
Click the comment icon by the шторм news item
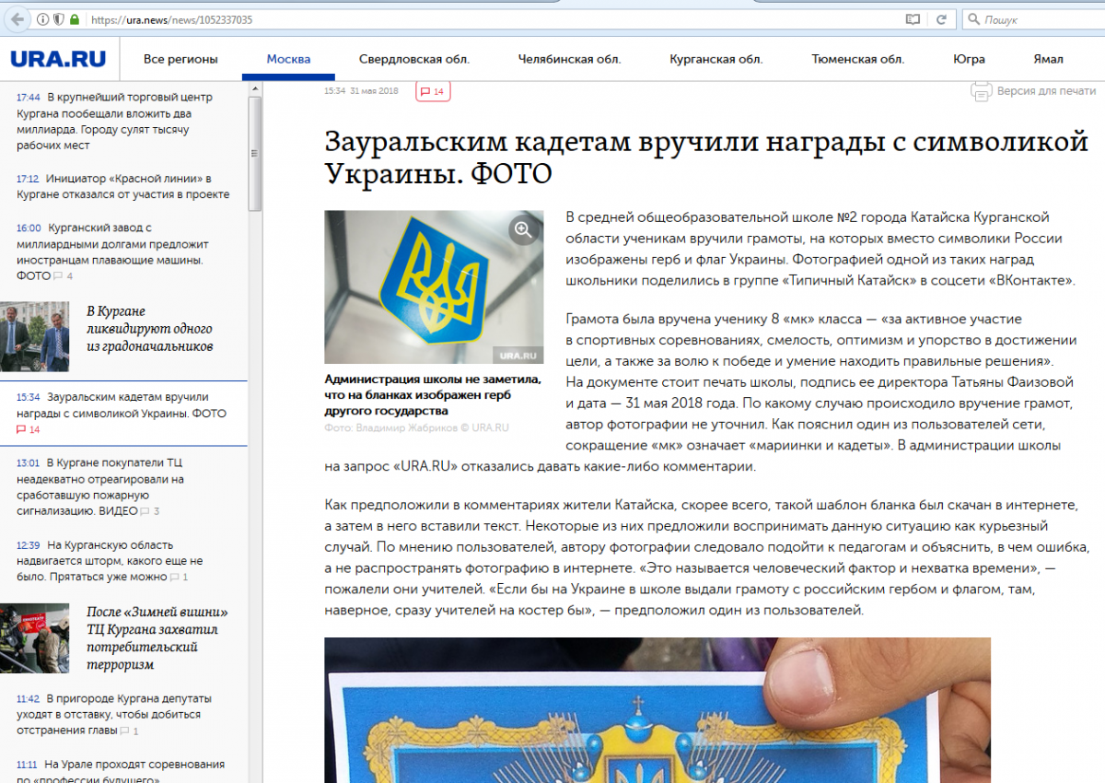(174, 577)
